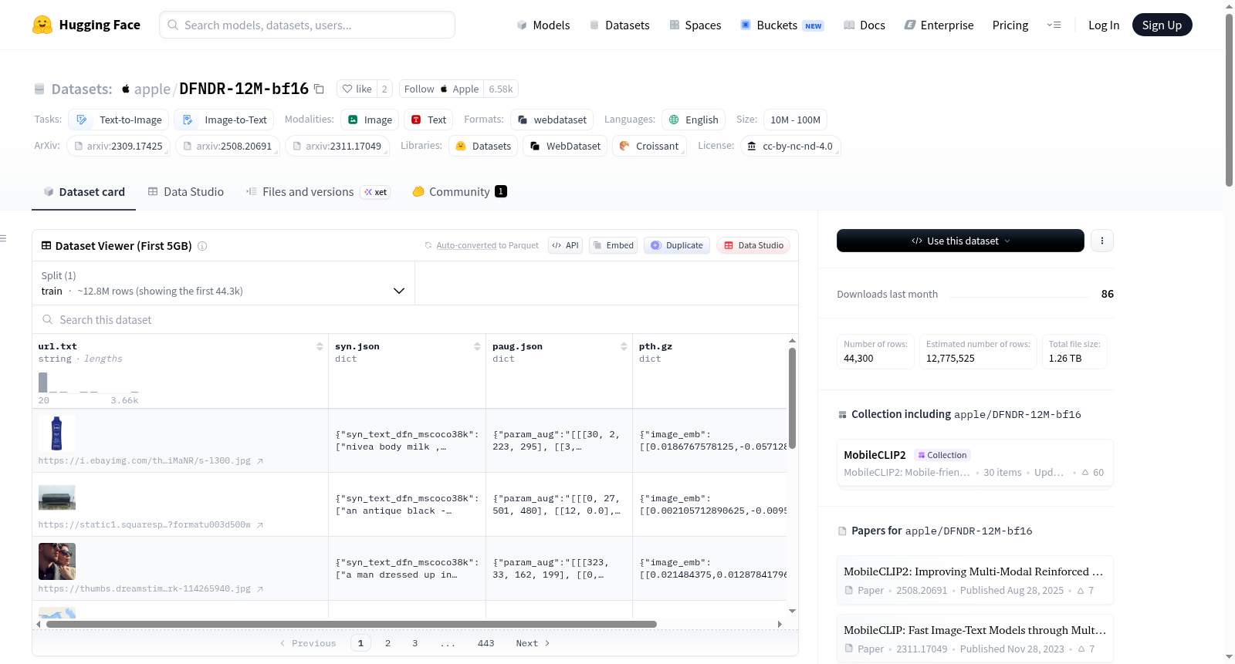This screenshot has width=1235, height=664.
Task: Open the Community tab
Action: coord(460,192)
